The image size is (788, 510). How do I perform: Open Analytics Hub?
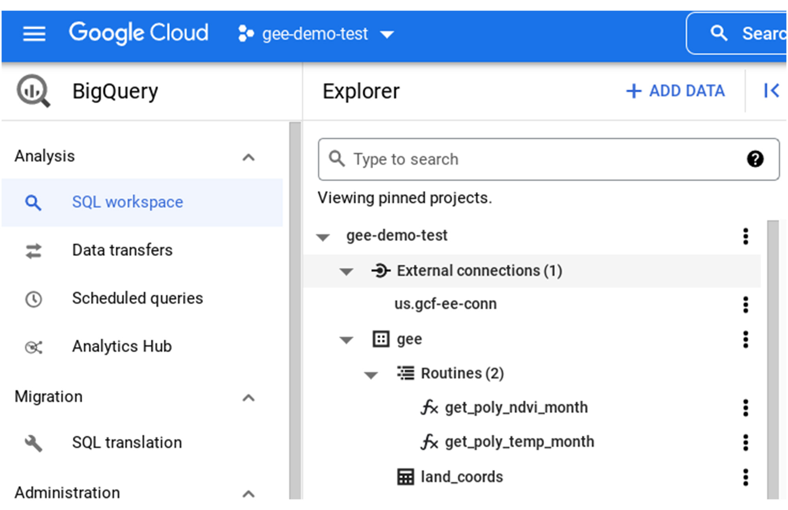(x=122, y=347)
